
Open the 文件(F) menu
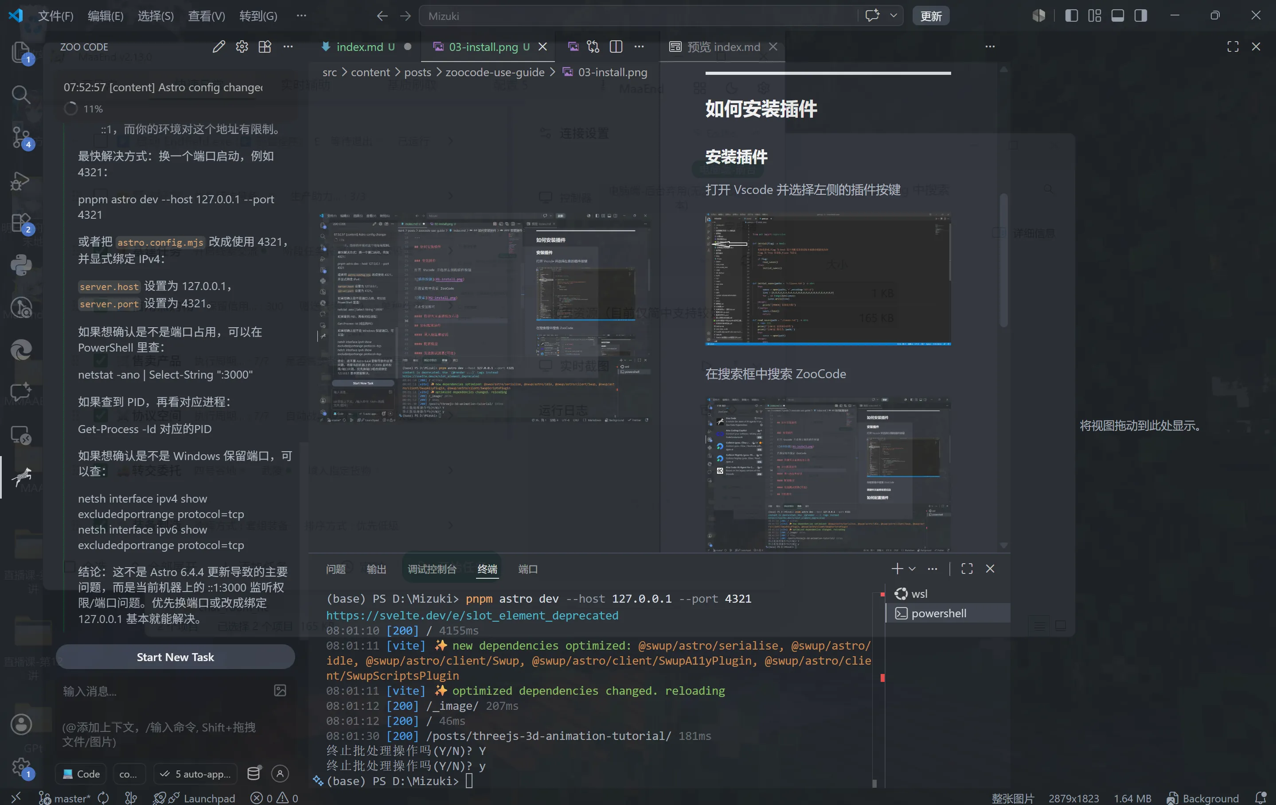tap(56, 16)
